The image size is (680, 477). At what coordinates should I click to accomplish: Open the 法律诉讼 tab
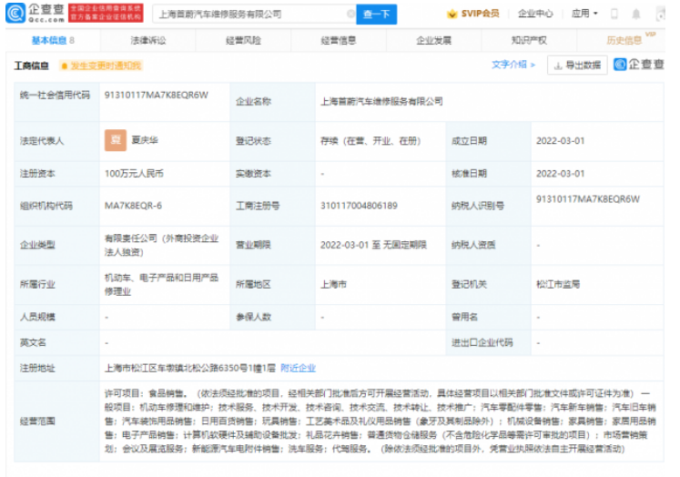[x=147, y=40]
